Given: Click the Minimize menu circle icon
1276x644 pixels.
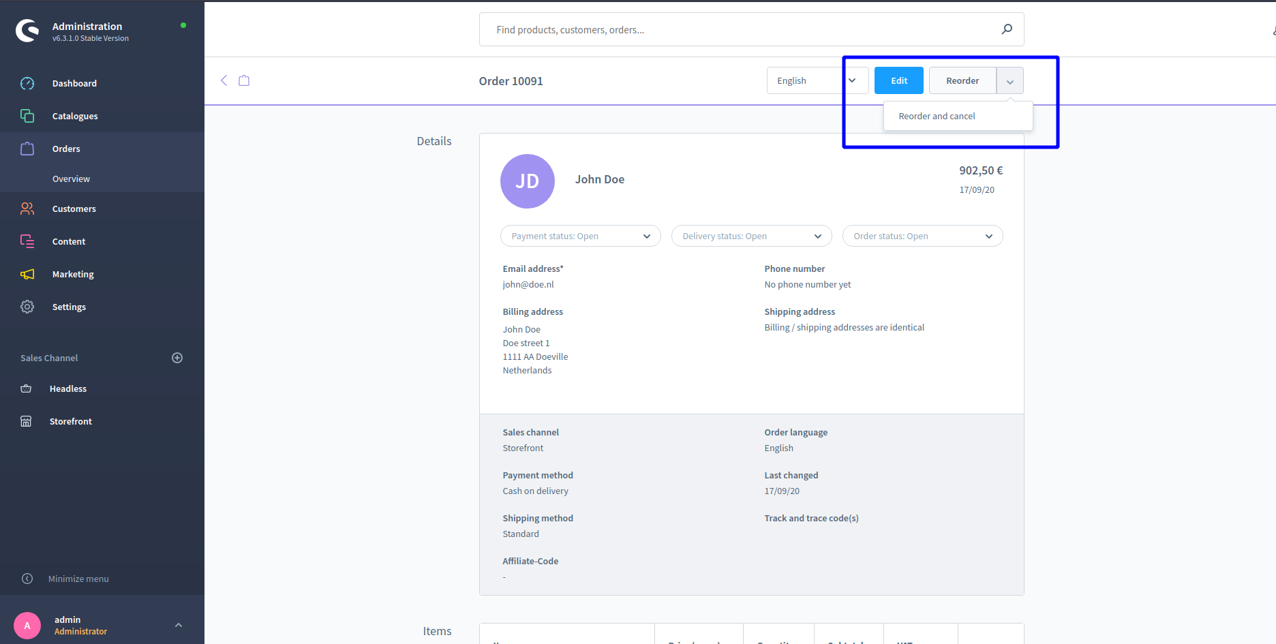Looking at the screenshot, I should point(27,579).
